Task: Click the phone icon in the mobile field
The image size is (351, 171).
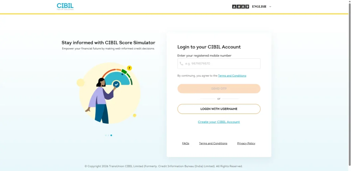Action: 181,64
